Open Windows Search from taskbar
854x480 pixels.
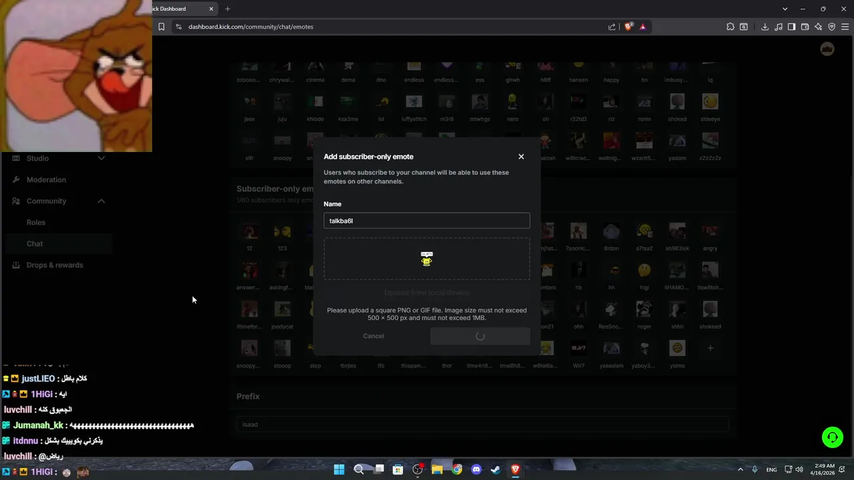click(x=359, y=469)
